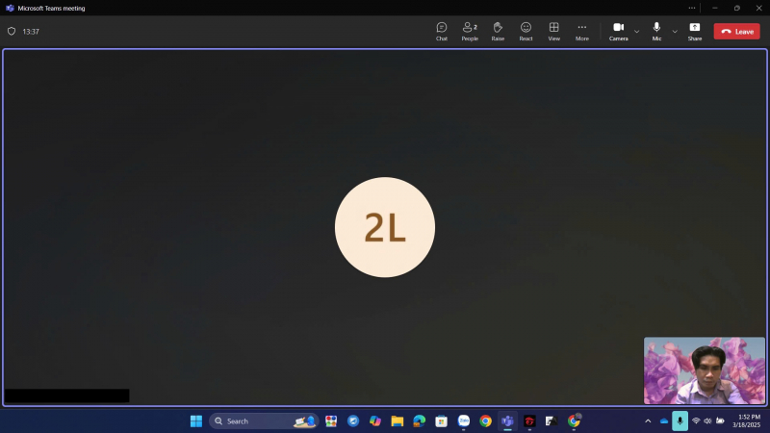
Task: Toggle the taskbar microphone-in-use indicator
Action: 680,421
